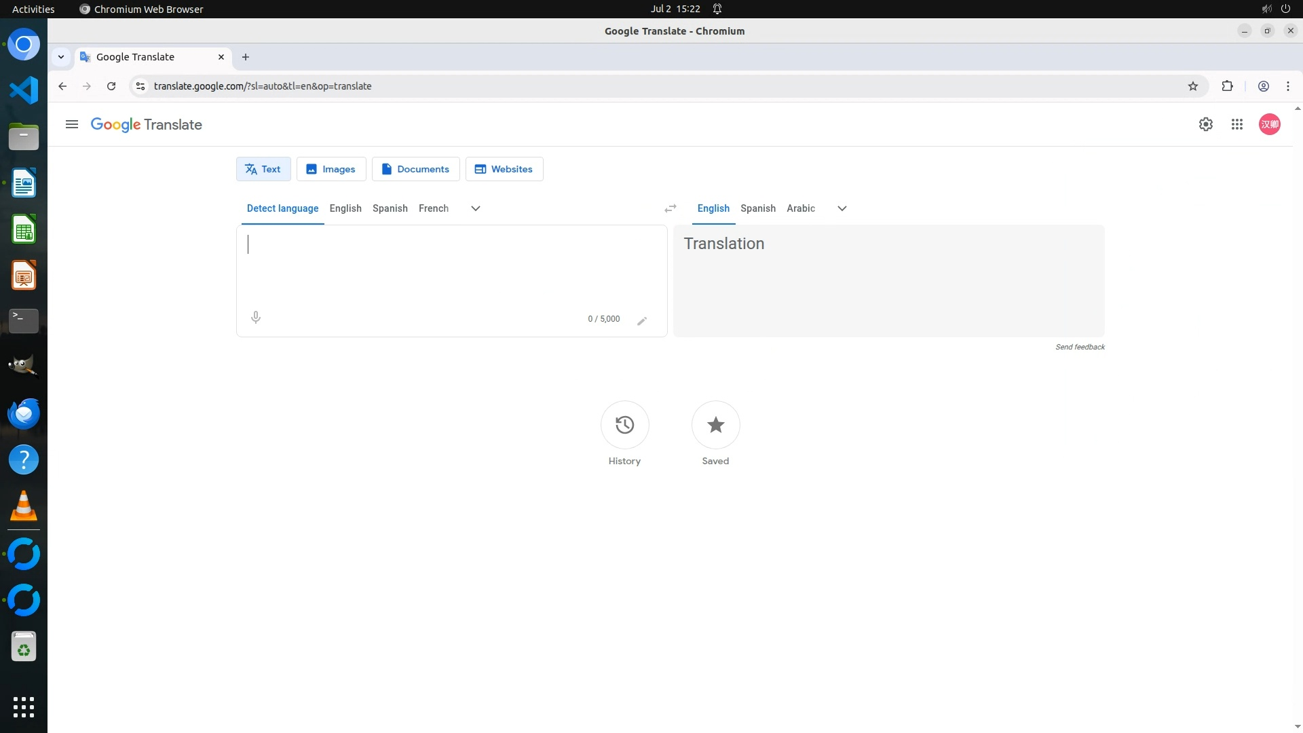
Task: Click the Send feedback link
Action: (x=1080, y=347)
